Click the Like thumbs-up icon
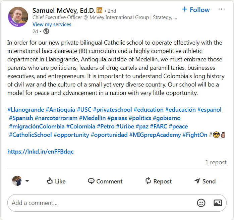 (50, 181)
